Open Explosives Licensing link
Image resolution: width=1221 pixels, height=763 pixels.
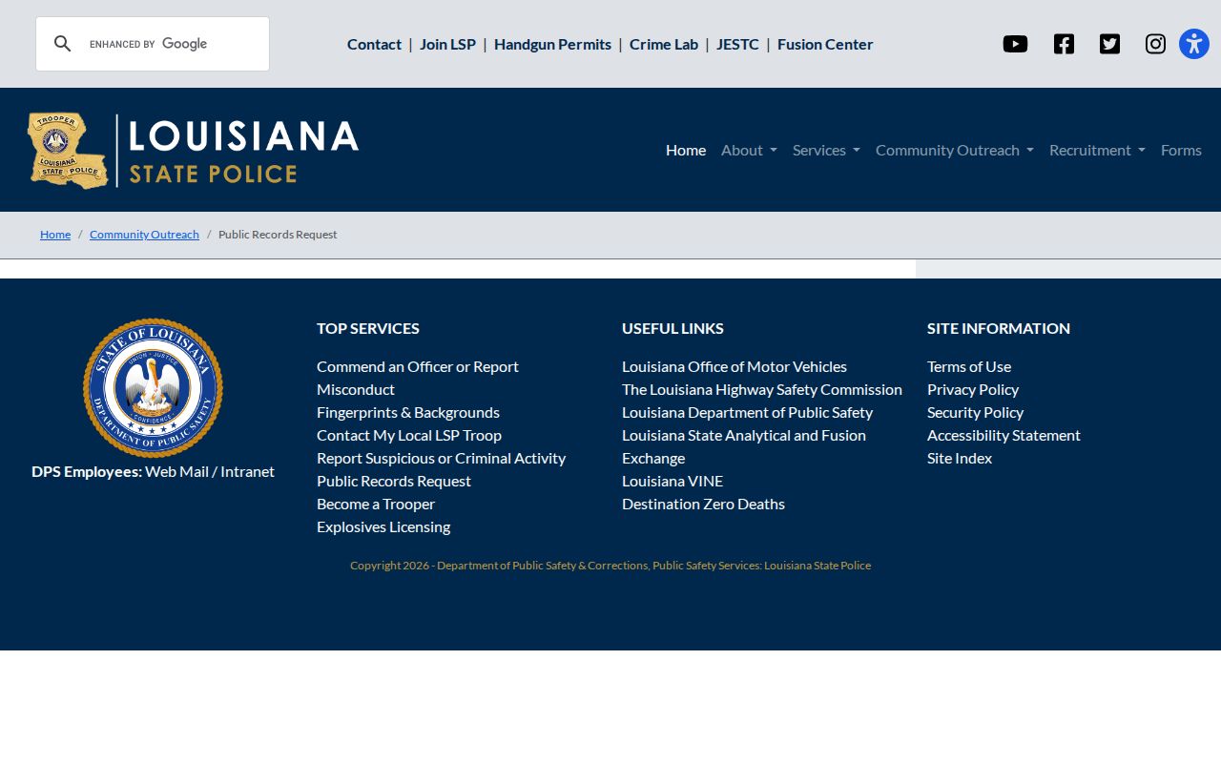383,526
